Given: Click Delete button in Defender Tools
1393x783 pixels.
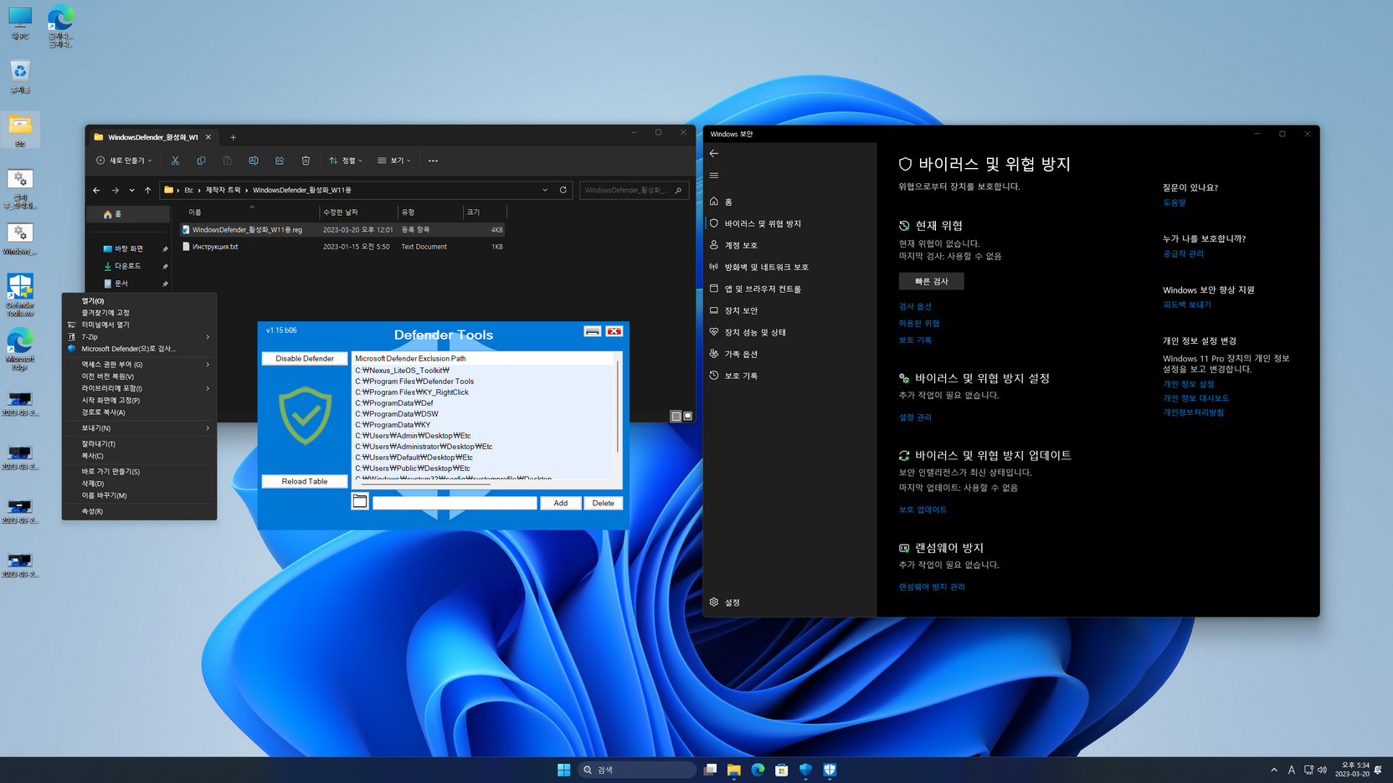Looking at the screenshot, I should (x=603, y=504).
